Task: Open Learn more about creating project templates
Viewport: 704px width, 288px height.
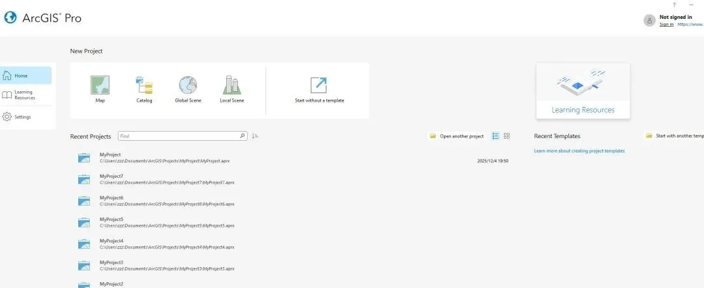Action: (x=579, y=151)
